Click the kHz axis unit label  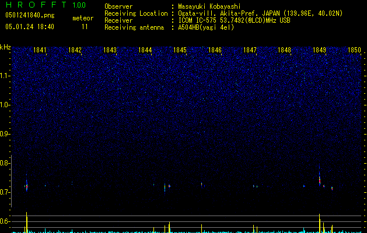[x=5, y=47]
